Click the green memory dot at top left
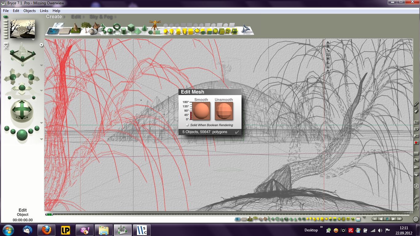 [x=6, y=17]
